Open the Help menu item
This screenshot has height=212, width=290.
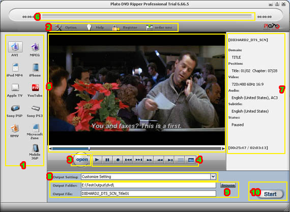pyautogui.click(x=95, y=27)
